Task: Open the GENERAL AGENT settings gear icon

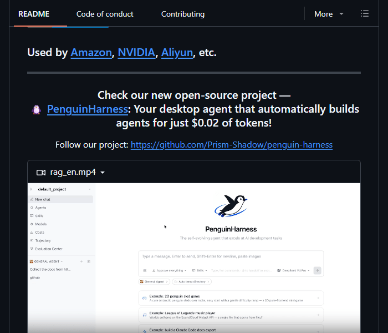Action: [x=89, y=261]
